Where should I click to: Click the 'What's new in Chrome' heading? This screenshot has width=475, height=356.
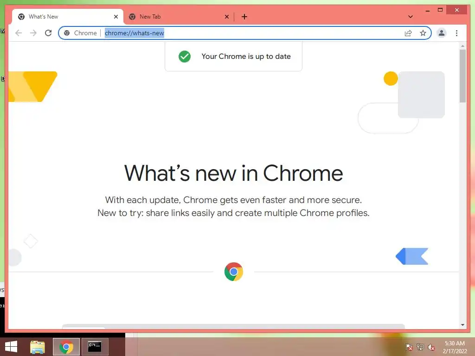click(234, 173)
